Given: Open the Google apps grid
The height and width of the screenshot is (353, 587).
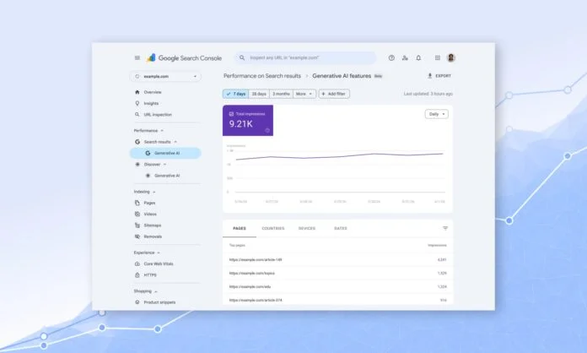Looking at the screenshot, I should [x=437, y=57].
